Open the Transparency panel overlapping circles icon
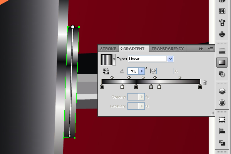The image size is (231, 154). (222, 74)
